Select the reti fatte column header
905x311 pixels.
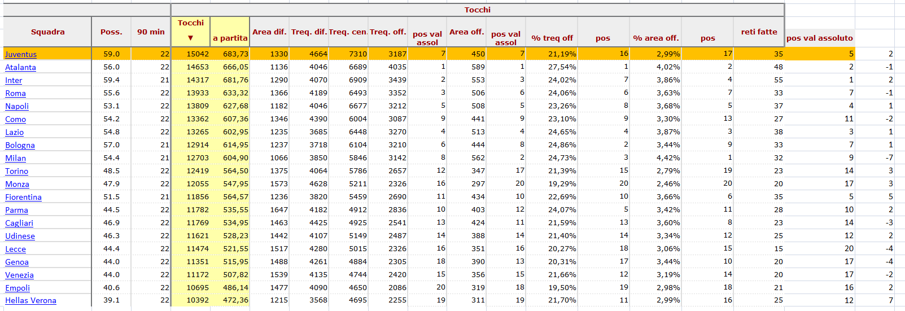(759, 32)
